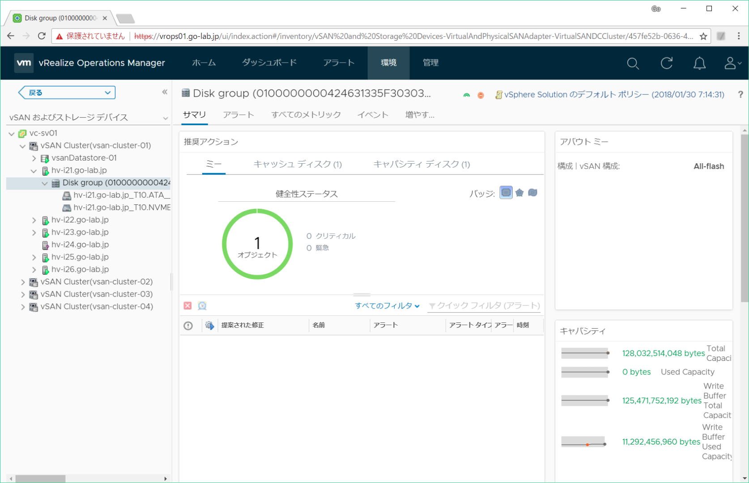Expand hv-i26.go-lab.jp node
Screen dimensions: 749x483
click(34, 270)
